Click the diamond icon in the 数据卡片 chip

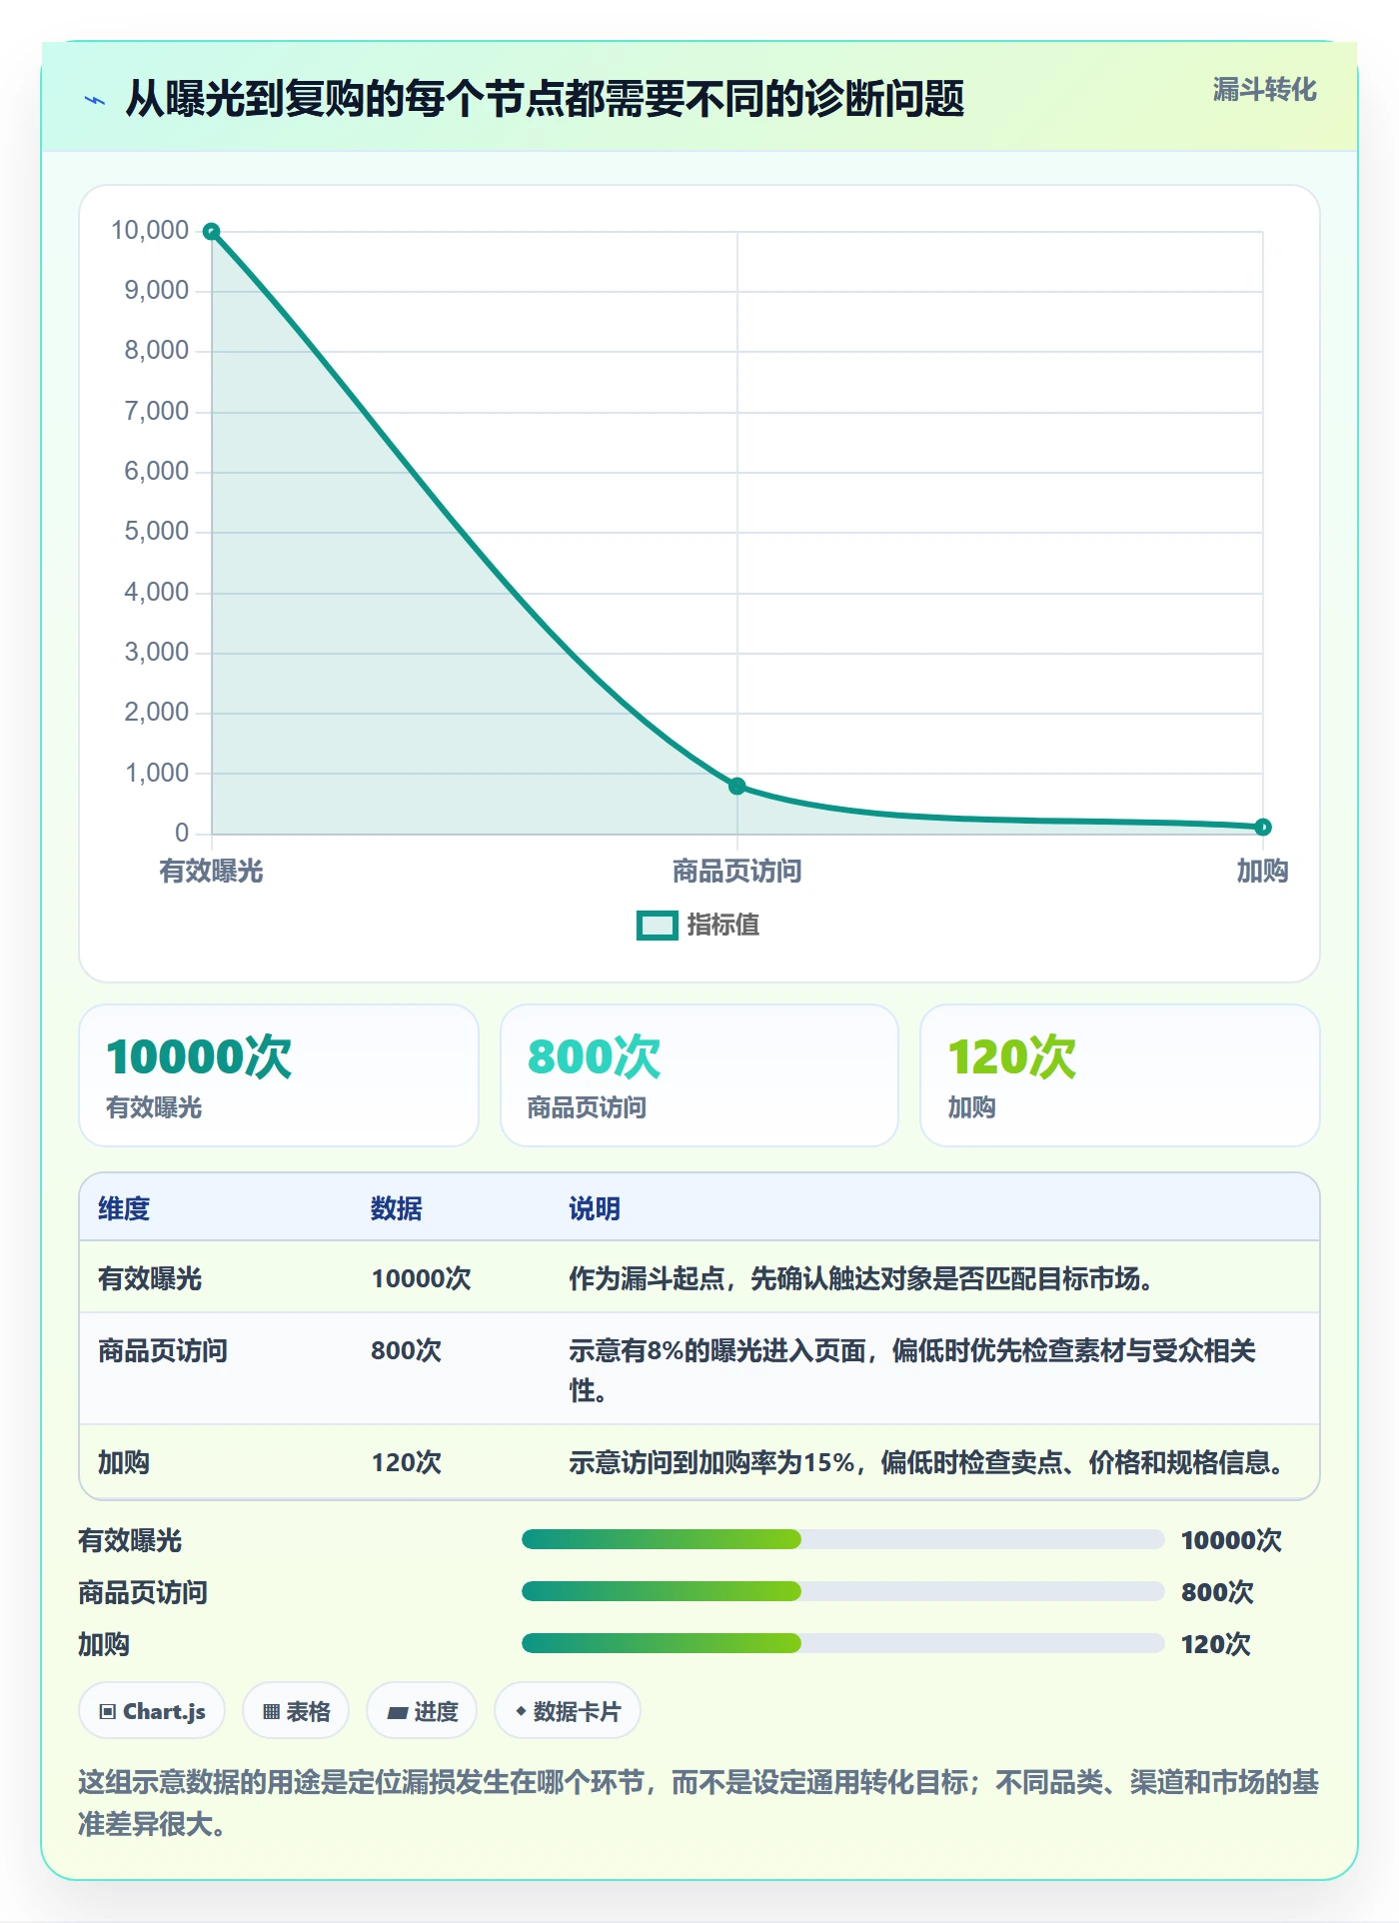coord(521,1711)
